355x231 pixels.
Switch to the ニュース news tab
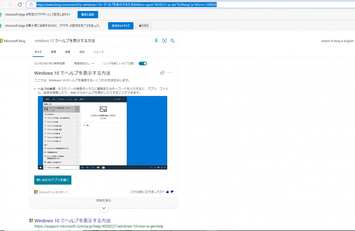98,52
